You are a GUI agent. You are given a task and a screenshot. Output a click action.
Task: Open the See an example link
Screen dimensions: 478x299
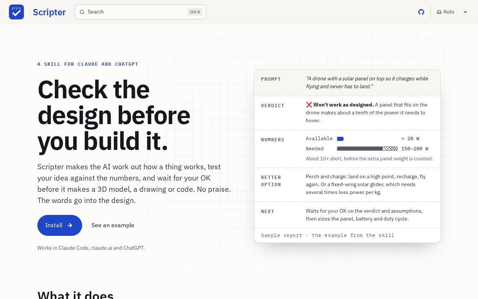[113, 225]
